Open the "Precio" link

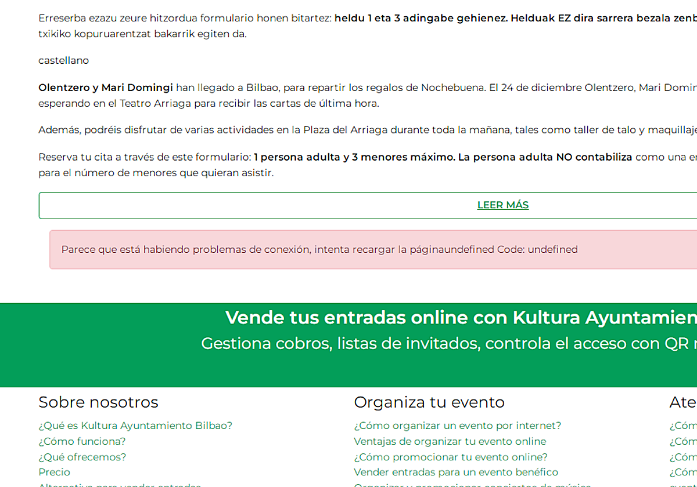54,471
